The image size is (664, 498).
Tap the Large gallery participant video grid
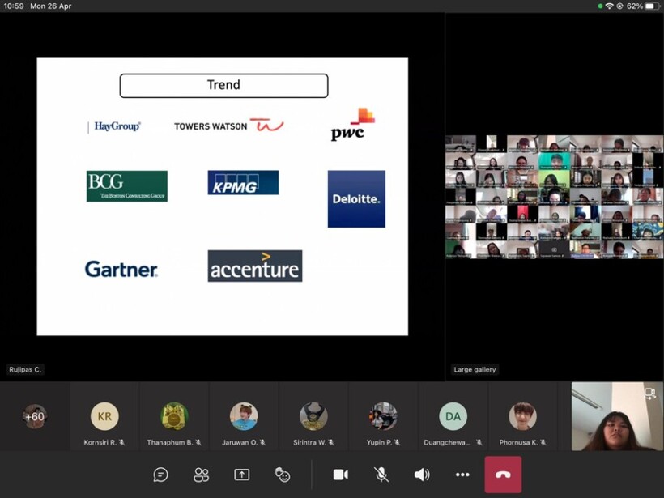[555, 197]
